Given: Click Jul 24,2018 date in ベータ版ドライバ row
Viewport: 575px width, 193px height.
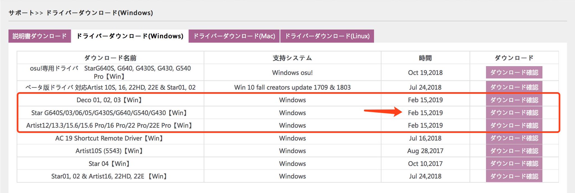Looking at the screenshot, I should pyautogui.click(x=425, y=87).
